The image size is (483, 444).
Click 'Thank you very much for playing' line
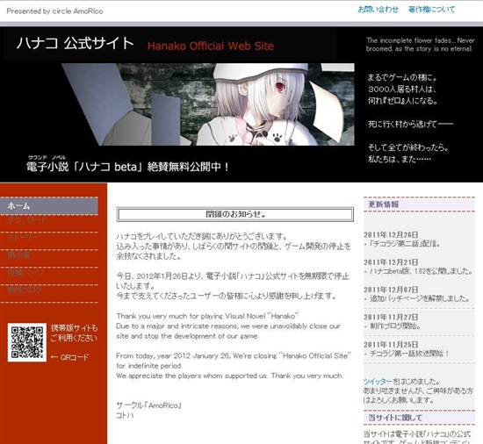(x=207, y=316)
